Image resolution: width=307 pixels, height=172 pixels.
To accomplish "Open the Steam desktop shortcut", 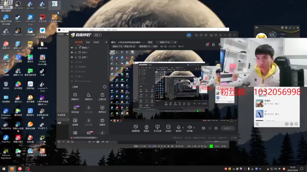I will 18,19.
